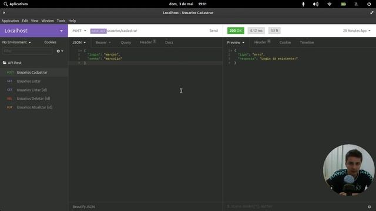Switch to the Docs tab
This screenshot has width=376, height=211.
pos(169,42)
